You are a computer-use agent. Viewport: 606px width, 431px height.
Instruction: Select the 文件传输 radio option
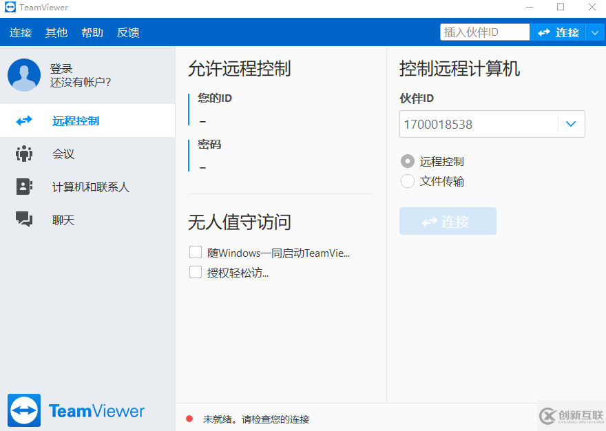click(408, 181)
